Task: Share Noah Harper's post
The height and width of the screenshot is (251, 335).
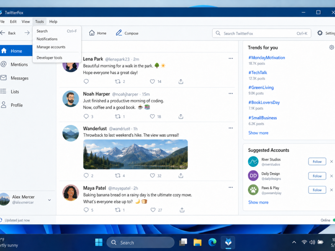Action: pos(181,116)
